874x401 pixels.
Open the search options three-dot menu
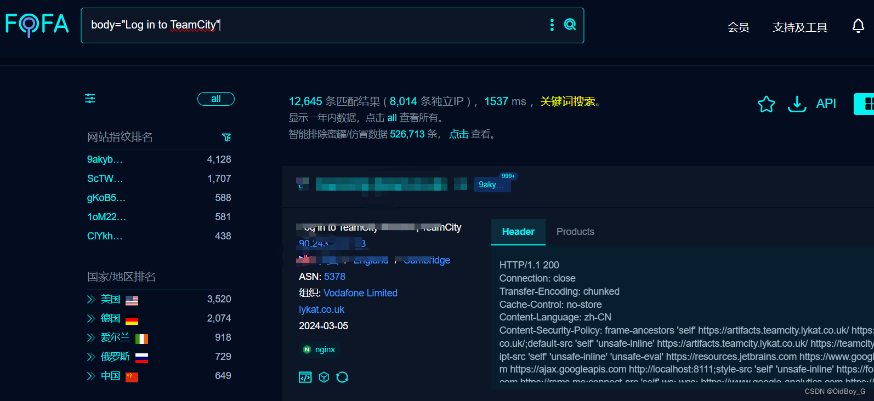(552, 25)
